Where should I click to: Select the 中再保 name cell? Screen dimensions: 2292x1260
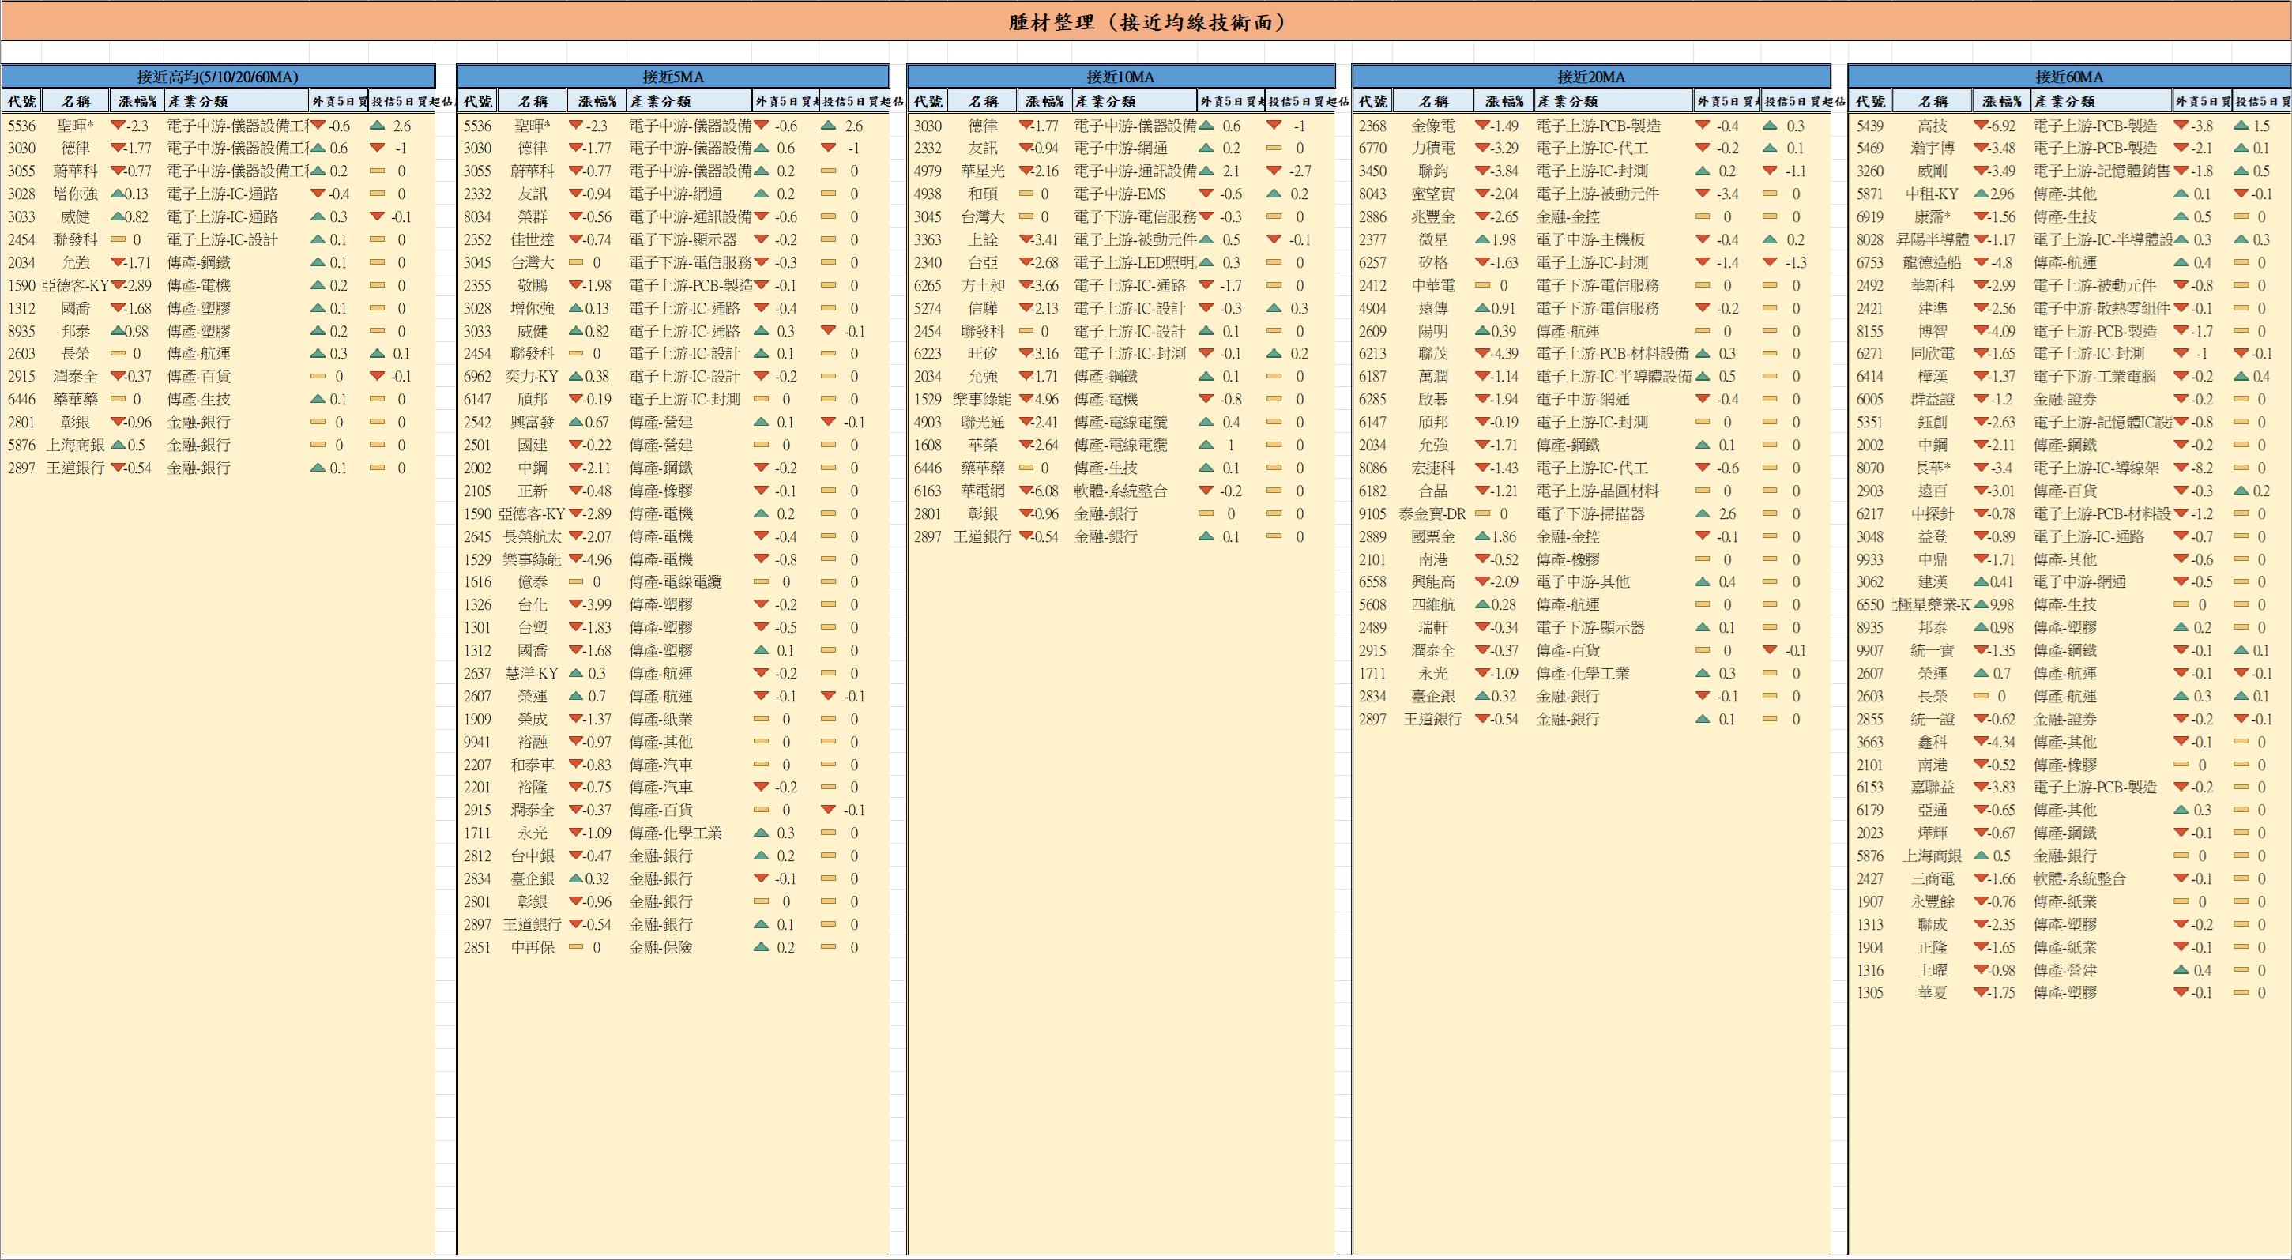(x=532, y=948)
